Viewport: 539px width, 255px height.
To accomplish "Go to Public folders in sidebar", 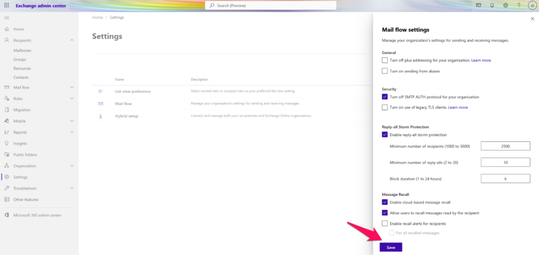I will pyautogui.click(x=25, y=154).
